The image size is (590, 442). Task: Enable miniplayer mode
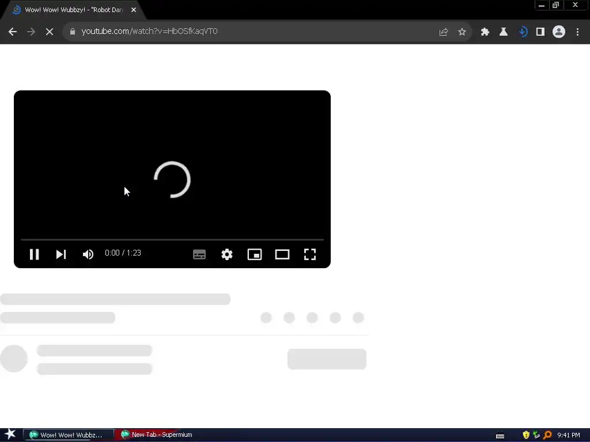point(255,254)
